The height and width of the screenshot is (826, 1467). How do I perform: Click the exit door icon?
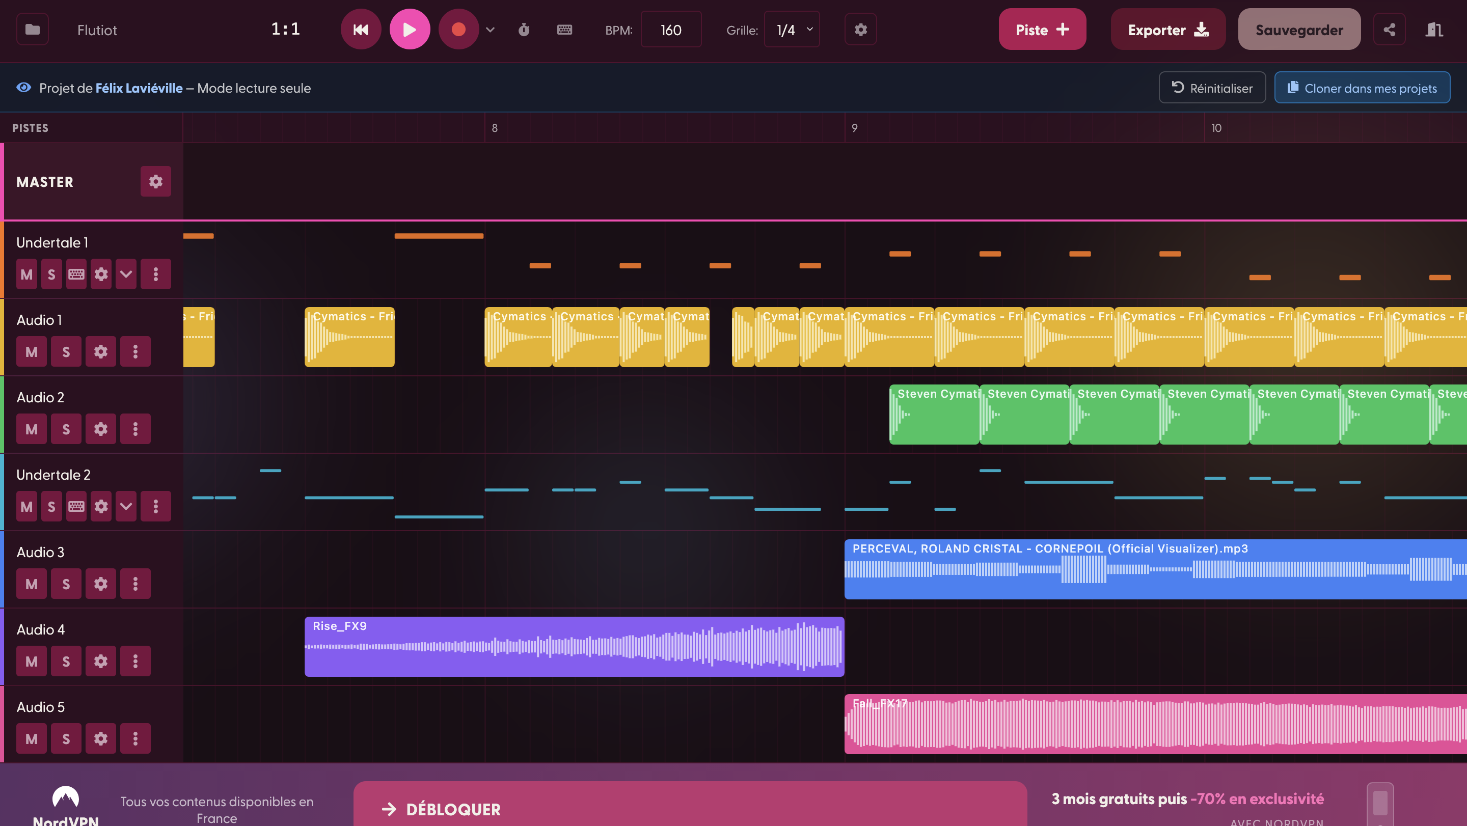[x=1434, y=30]
